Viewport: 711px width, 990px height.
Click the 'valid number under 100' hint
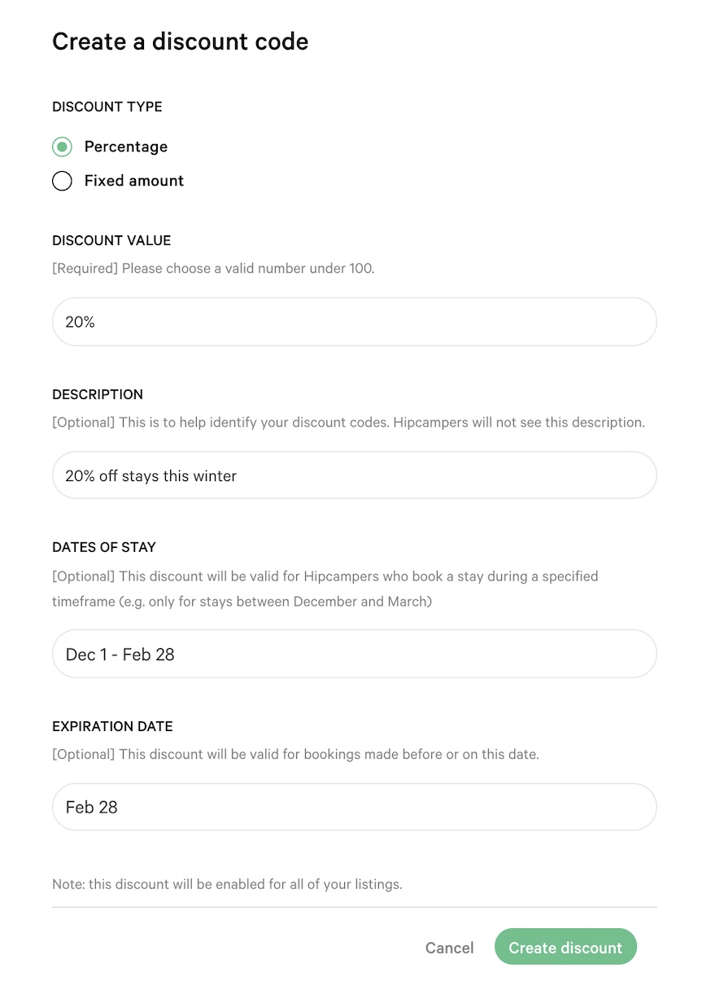[x=213, y=268]
